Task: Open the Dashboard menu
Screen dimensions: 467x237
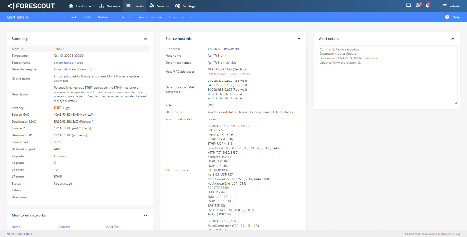Action: point(81,6)
